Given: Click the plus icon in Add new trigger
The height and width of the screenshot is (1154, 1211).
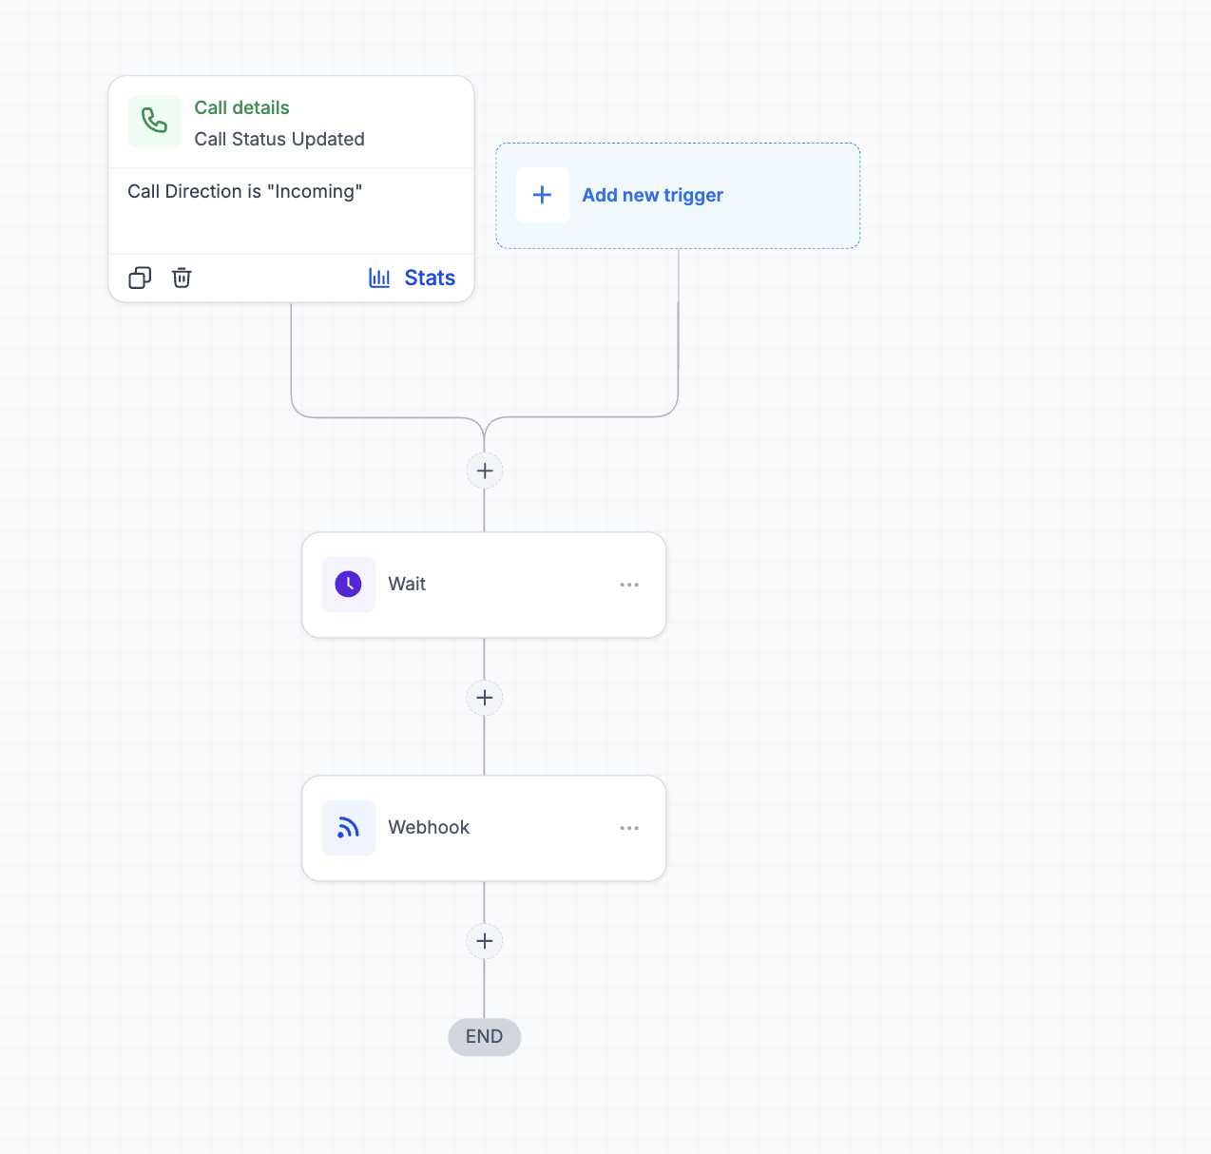Looking at the screenshot, I should [x=542, y=195].
